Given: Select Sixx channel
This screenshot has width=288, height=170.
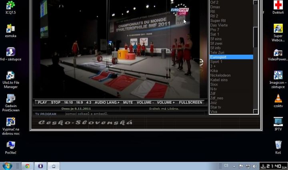Looking at the screenshot, I should tap(214, 85).
